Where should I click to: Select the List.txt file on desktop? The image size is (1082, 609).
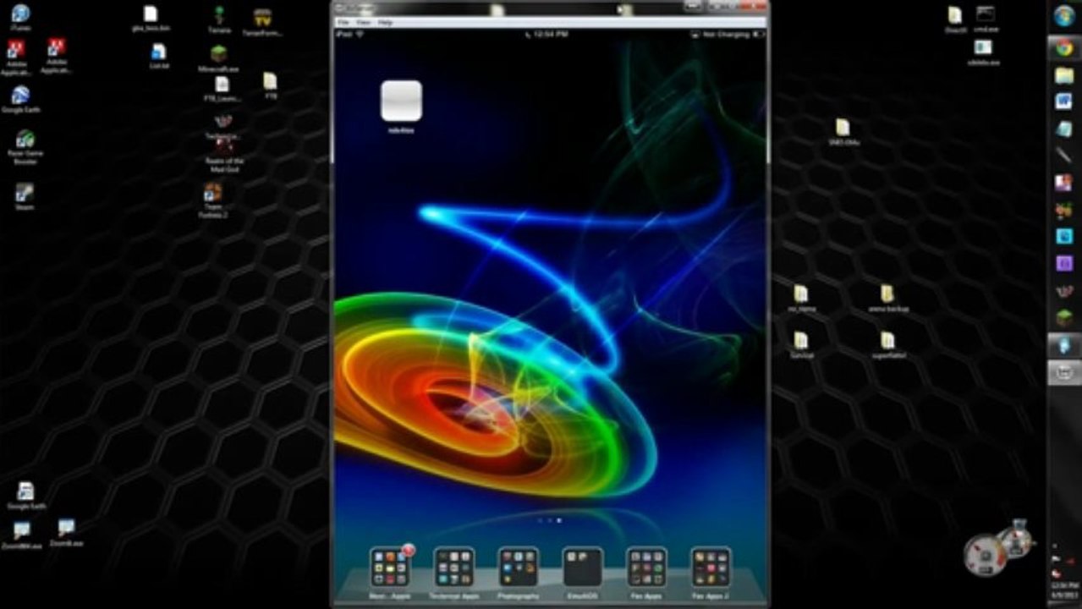pyautogui.click(x=159, y=57)
